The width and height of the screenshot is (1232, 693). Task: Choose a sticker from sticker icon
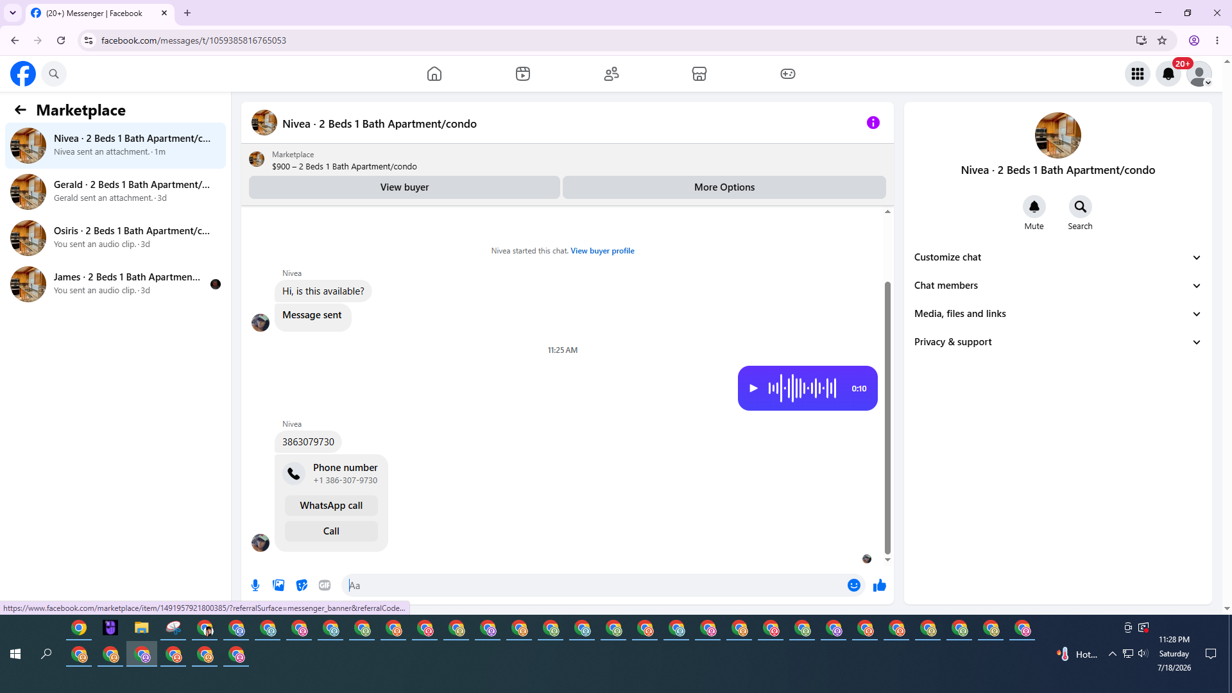[302, 585]
